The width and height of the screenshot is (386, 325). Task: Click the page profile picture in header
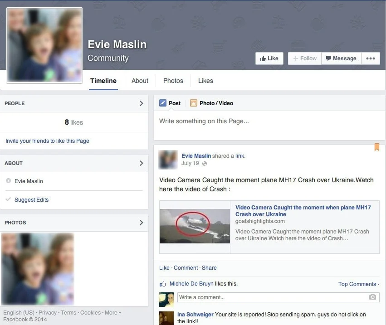[x=44, y=45]
